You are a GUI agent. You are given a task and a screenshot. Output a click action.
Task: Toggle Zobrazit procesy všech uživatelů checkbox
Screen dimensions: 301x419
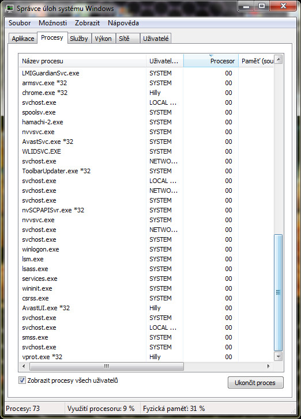tap(22, 380)
